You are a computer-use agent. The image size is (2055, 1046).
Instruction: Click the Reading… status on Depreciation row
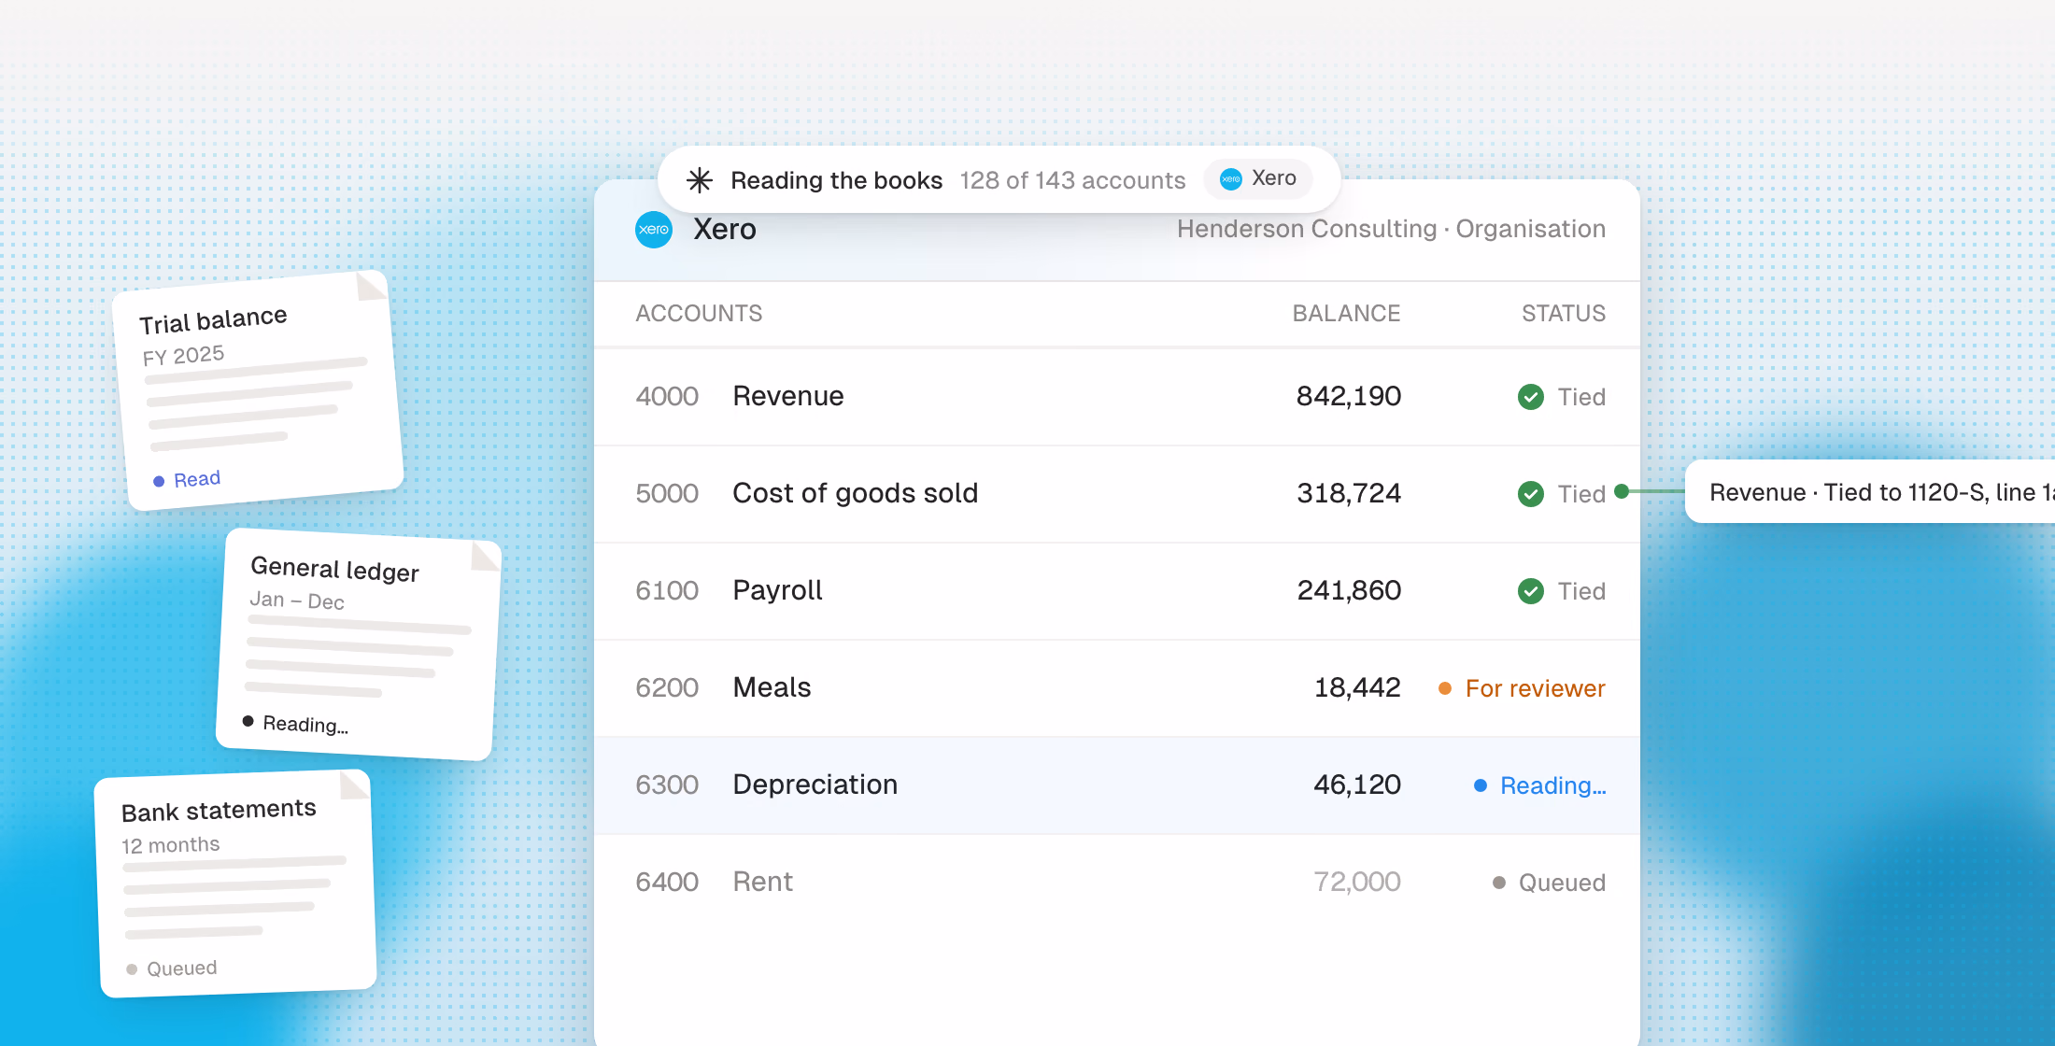pos(1552,785)
